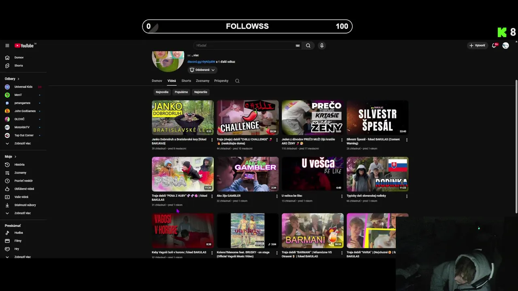Open CHILLI CHALLENGE video thumbnail
The height and width of the screenshot is (291, 518).
pyautogui.click(x=248, y=118)
